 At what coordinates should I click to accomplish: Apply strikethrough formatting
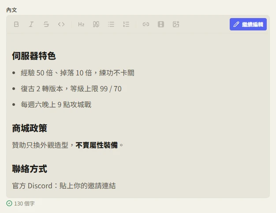[46, 24]
